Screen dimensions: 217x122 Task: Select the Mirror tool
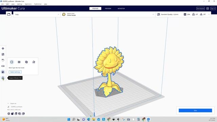[x=3, y=66]
